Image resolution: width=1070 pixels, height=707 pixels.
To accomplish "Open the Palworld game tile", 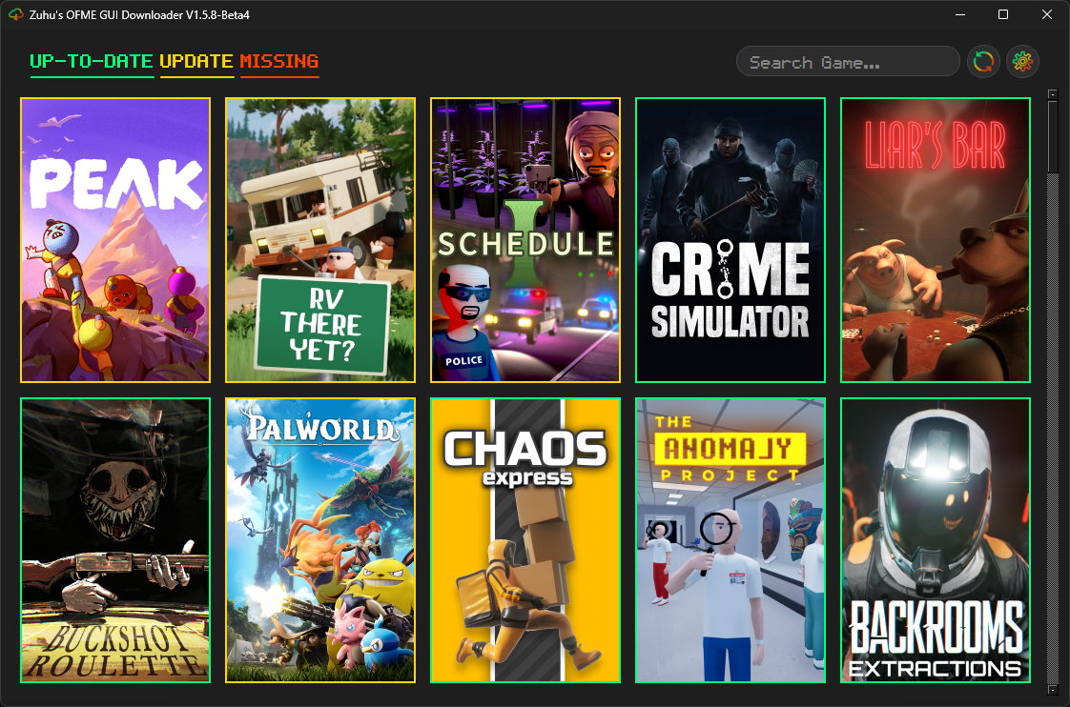I will 320,540.
